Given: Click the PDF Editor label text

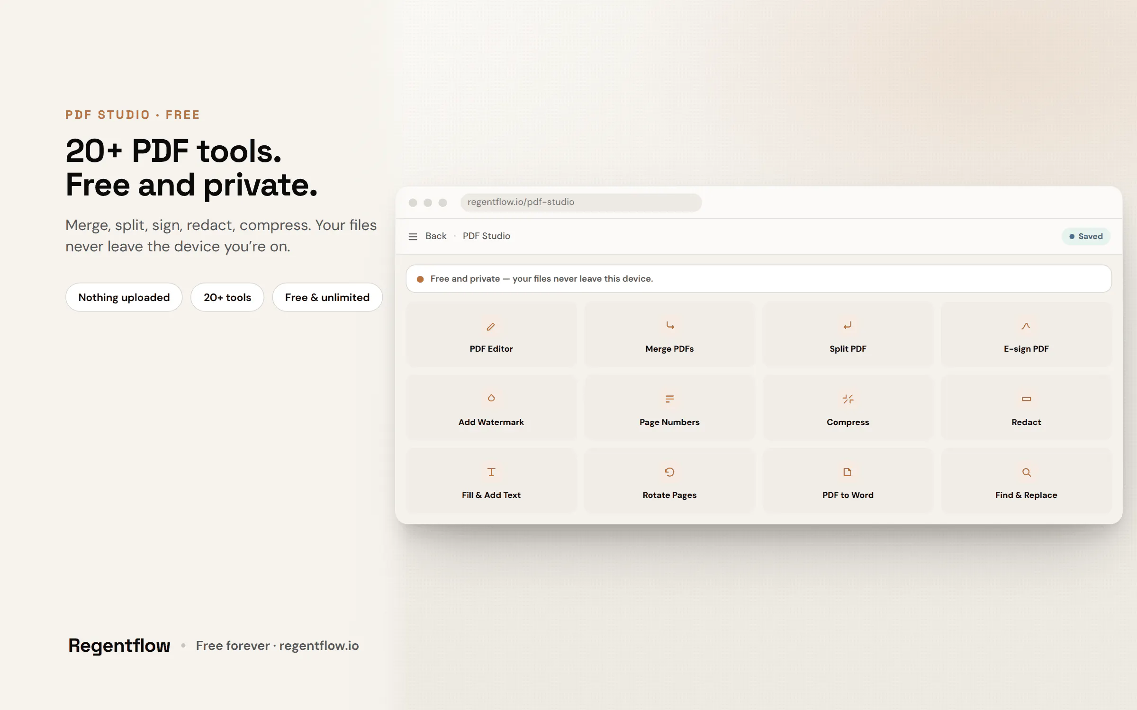Looking at the screenshot, I should pos(491,349).
